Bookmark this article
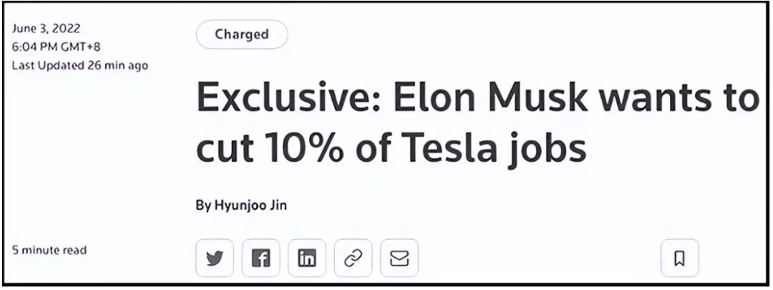This screenshot has width=773, height=290. [679, 258]
